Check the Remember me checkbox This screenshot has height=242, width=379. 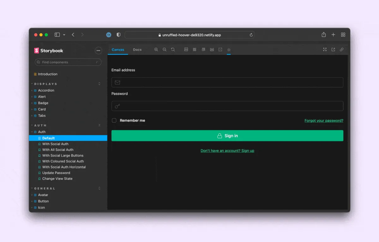(114, 121)
